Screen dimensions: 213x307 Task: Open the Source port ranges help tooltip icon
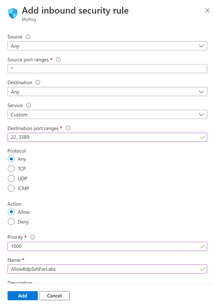58,59
